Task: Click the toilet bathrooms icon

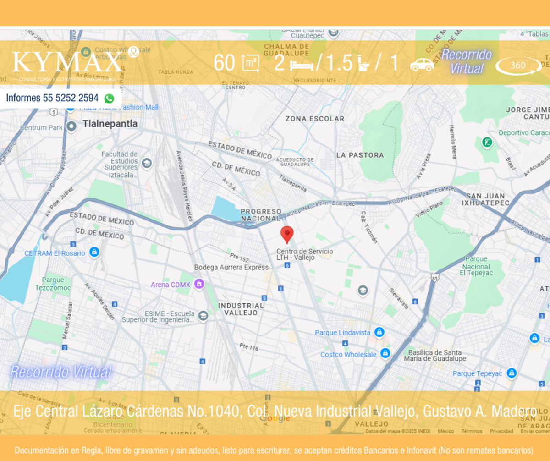Action: pyautogui.click(x=364, y=64)
